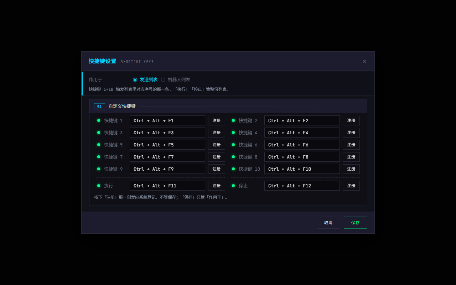Click green status dot beside 快捷键 1
Screen dimensions: 456x285
coord(99,120)
